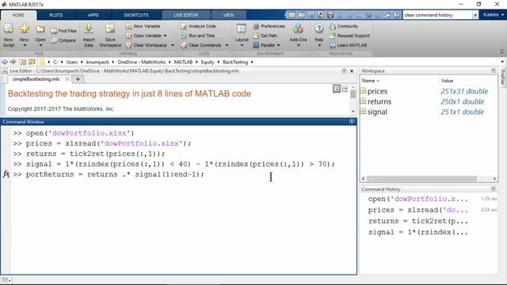Add a new document tab with plus
This screenshot has height=285, width=507.
[x=78, y=79]
